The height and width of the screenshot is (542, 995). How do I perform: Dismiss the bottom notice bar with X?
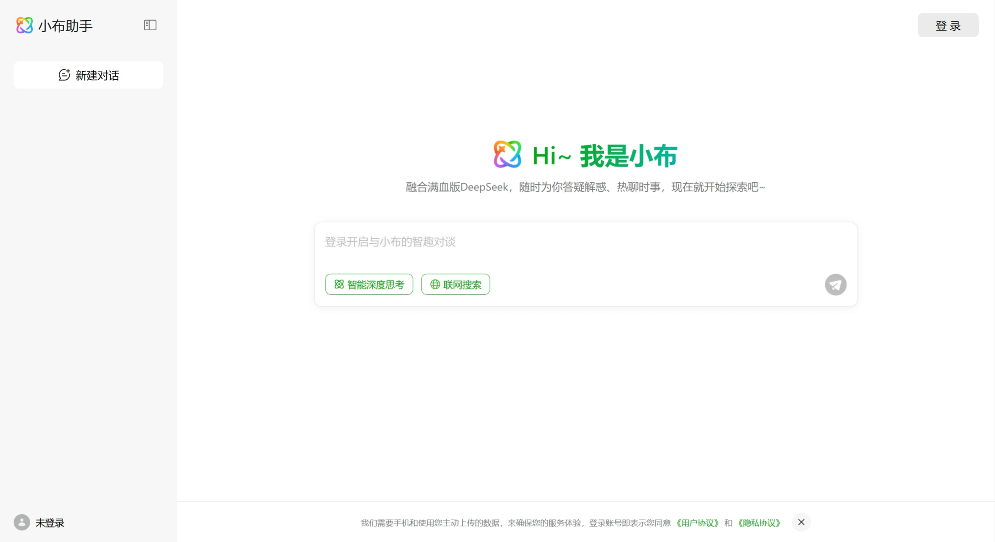[801, 522]
